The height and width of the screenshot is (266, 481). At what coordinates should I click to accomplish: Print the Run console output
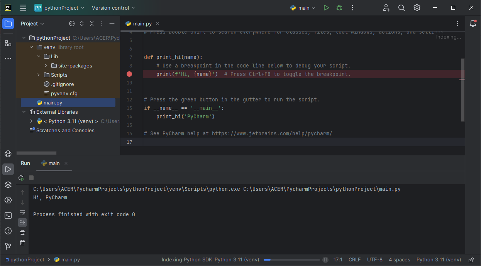coord(22,232)
